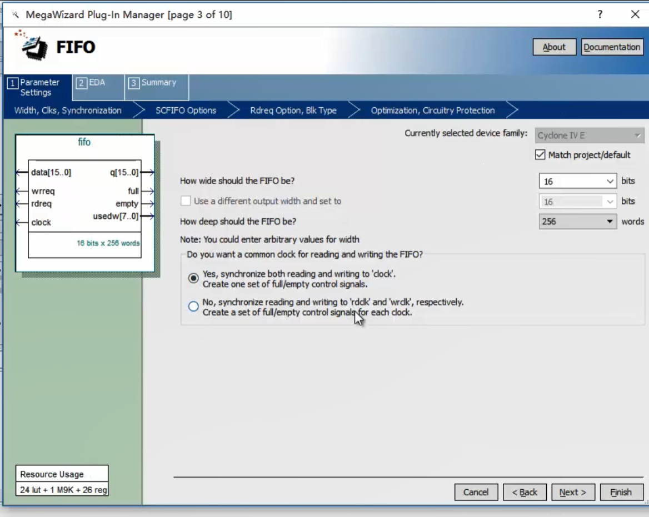Go to Width, Clks, Synchronization step
The width and height of the screenshot is (649, 517).
[68, 111]
